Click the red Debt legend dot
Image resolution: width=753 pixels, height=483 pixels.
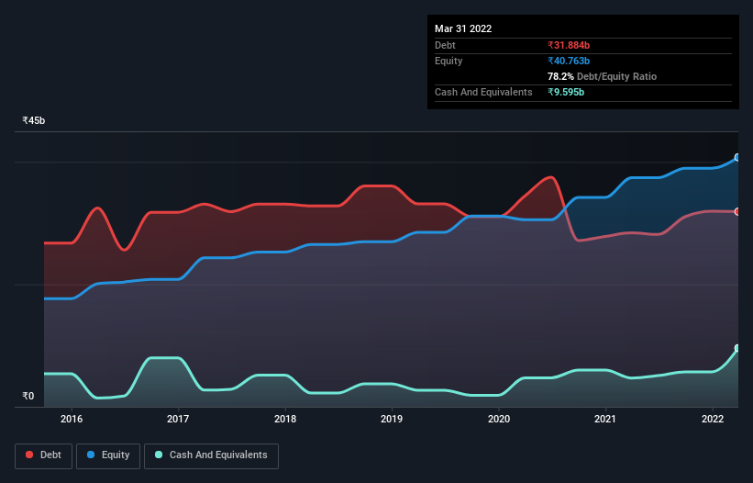click(29, 455)
